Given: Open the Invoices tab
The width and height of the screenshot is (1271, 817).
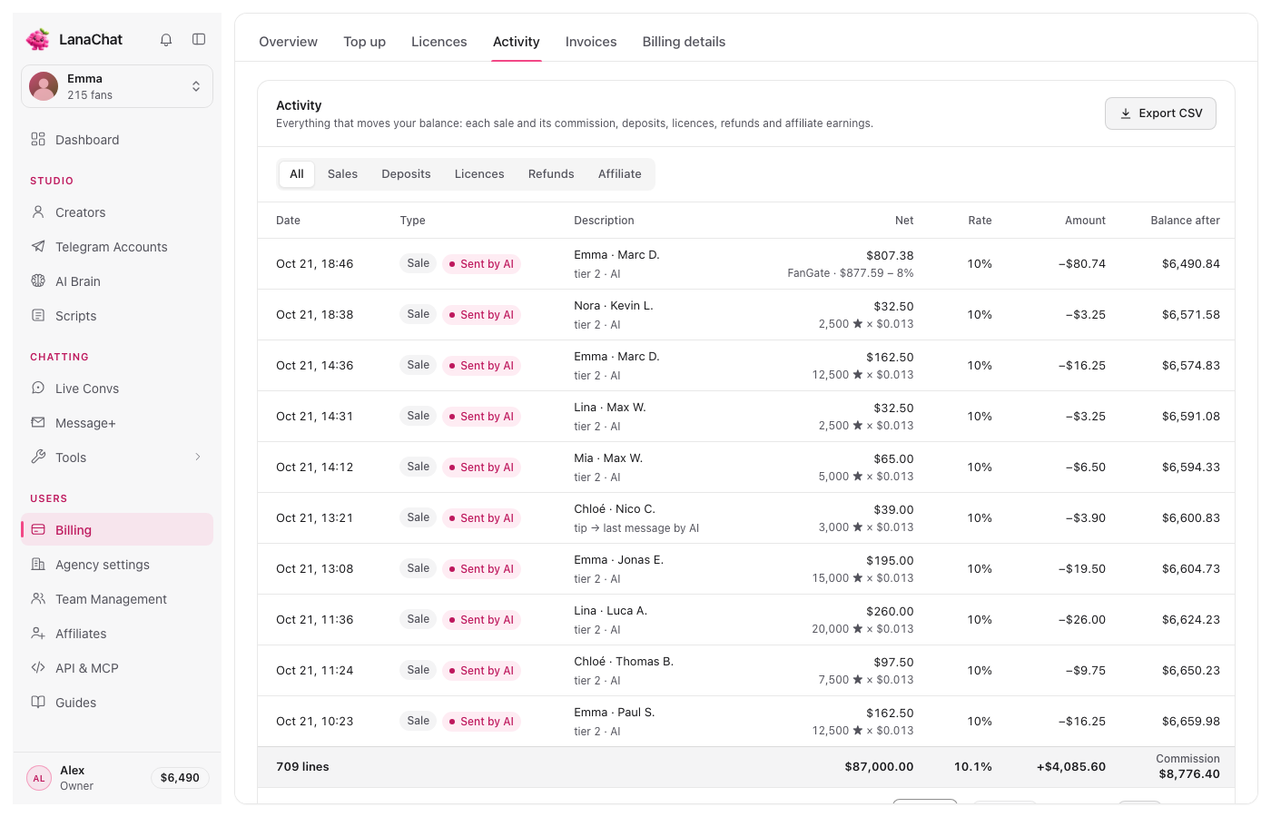Looking at the screenshot, I should coord(591,42).
